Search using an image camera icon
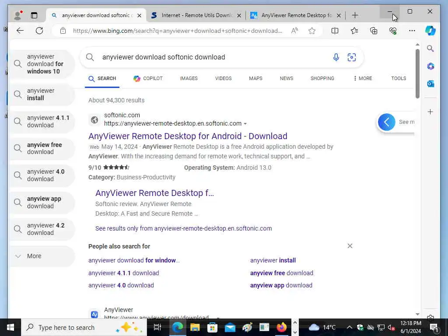The height and width of the screenshot is (336, 448). [351, 57]
